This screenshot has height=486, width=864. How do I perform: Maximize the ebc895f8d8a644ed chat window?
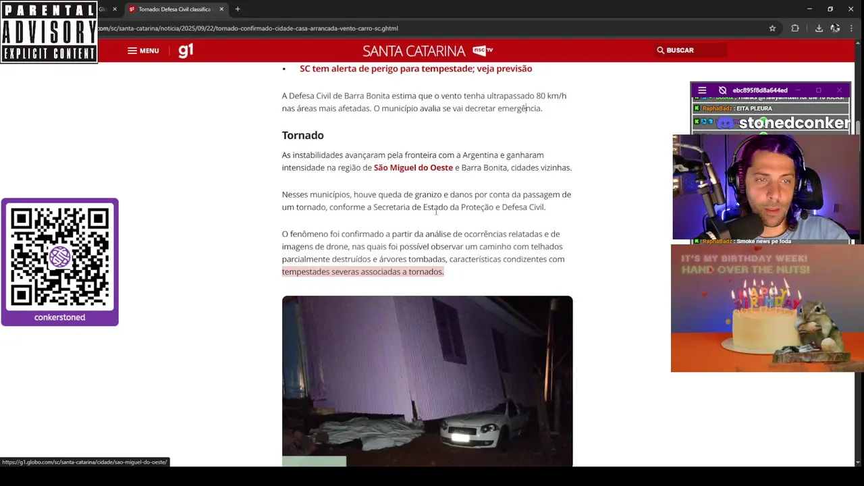click(818, 90)
